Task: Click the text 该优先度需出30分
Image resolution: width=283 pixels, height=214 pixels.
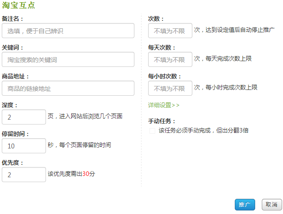Action: (72, 174)
